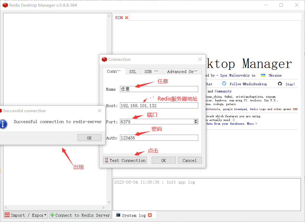The width and height of the screenshot is (305, 222).
Task: Click the More > link
Action: [x=252, y=124]
